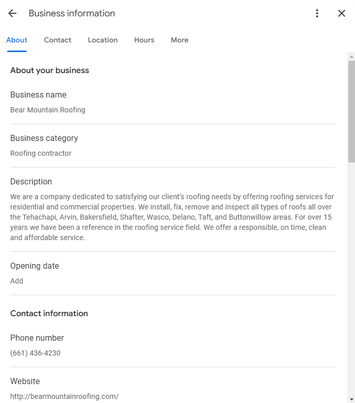
Task: Click the Contact information section heading
Action: pos(49,314)
